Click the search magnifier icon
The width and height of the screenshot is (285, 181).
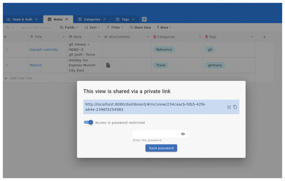click(8, 28)
